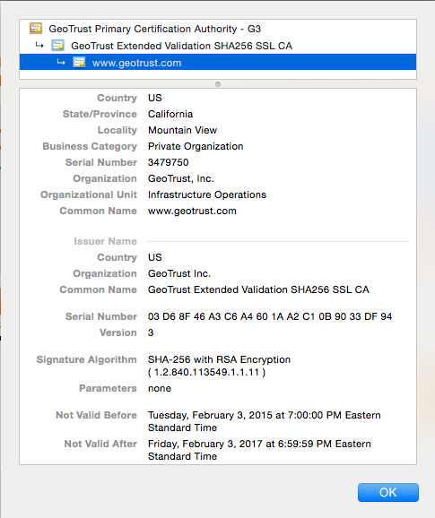
Task: Click SHA-256 with RSA Encryption value
Action: pos(219,359)
